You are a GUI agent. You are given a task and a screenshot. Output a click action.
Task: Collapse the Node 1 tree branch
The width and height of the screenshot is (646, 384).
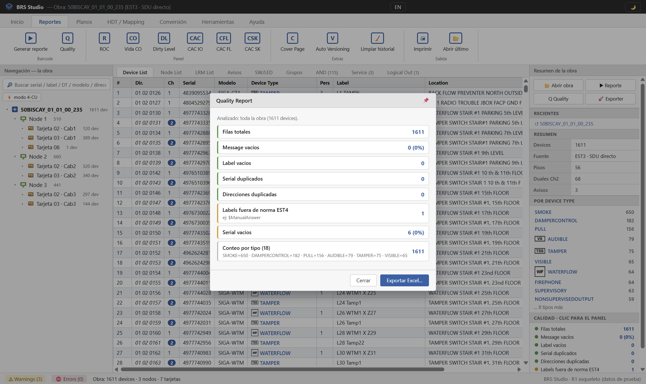pyautogui.click(x=15, y=119)
